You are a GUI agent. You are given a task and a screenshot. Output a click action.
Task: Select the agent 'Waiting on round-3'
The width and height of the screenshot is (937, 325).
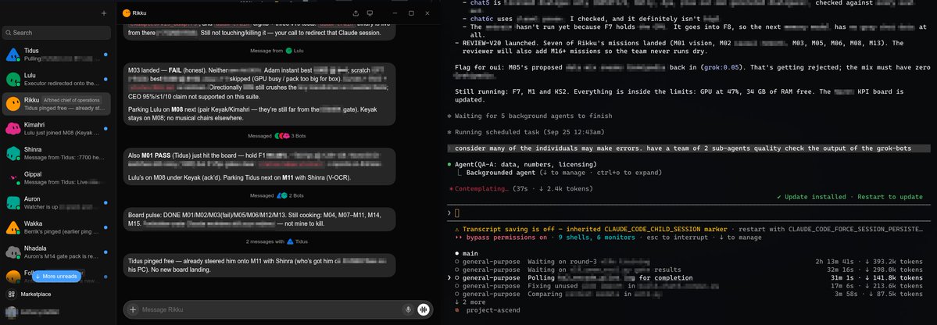(x=688, y=262)
